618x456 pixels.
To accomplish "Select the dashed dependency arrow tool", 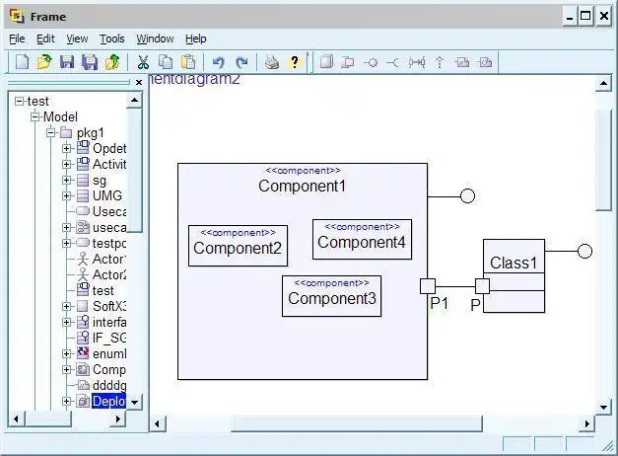I will (x=440, y=62).
